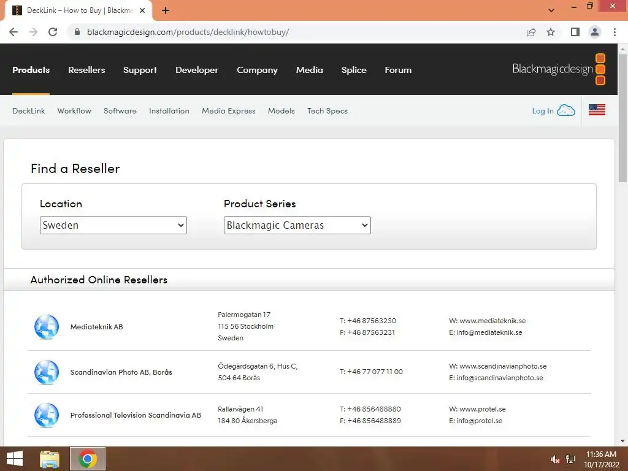Visit the Forum

tap(398, 70)
